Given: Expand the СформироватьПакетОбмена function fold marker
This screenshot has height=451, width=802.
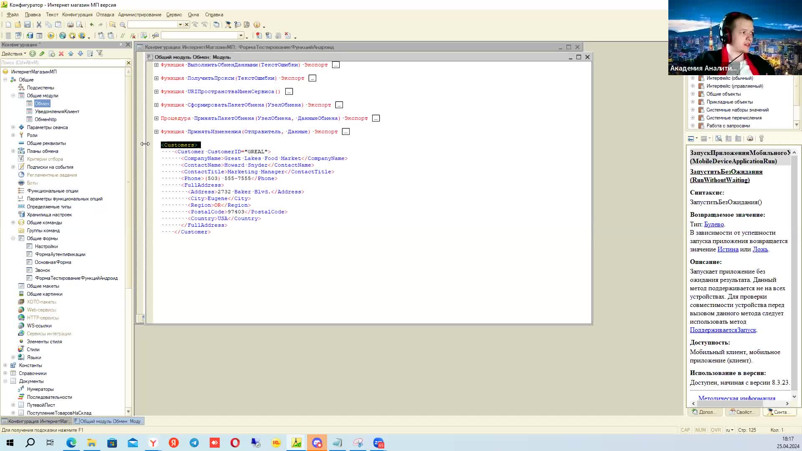Looking at the screenshot, I should click(x=156, y=105).
